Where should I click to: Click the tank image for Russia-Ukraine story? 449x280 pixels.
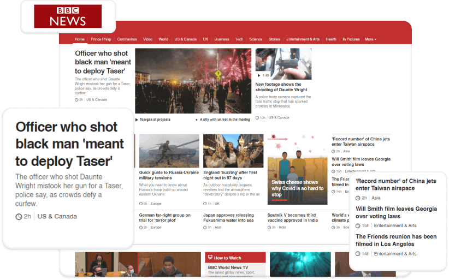(169, 151)
